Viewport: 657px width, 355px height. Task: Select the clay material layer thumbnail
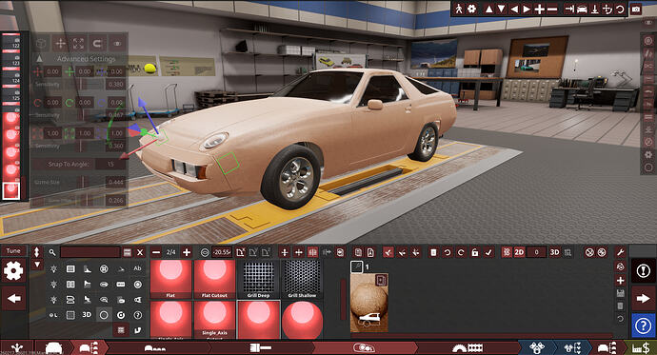tap(369, 303)
